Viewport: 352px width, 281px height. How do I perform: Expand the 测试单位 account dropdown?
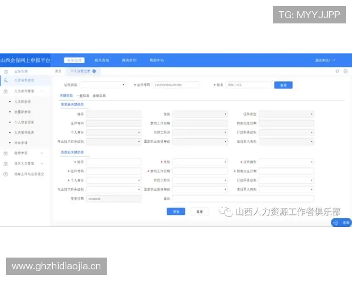(325, 60)
